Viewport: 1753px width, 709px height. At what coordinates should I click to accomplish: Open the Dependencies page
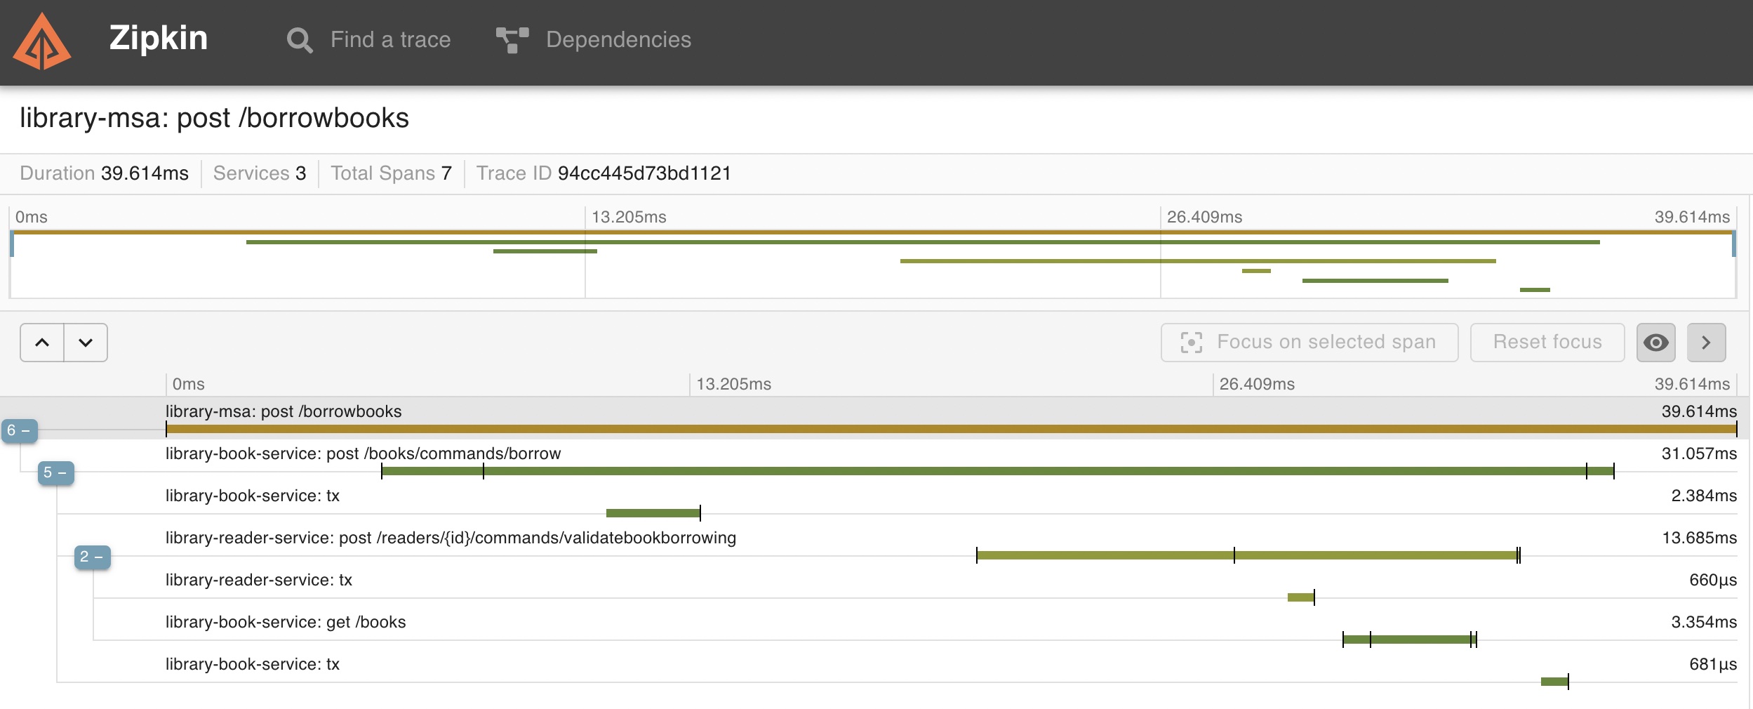click(x=594, y=40)
